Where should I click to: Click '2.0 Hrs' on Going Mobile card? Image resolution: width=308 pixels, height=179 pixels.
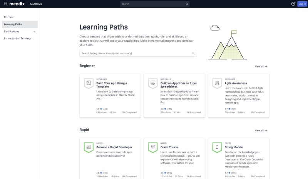click(241, 176)
